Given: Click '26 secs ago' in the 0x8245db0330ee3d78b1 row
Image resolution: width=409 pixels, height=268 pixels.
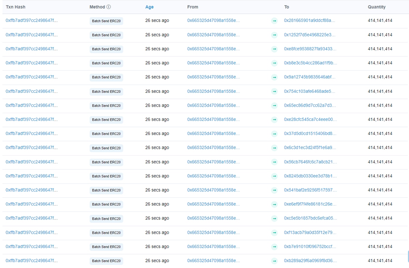Looking at the screenshot, I should pyautogui.click(x=157, y=176).
